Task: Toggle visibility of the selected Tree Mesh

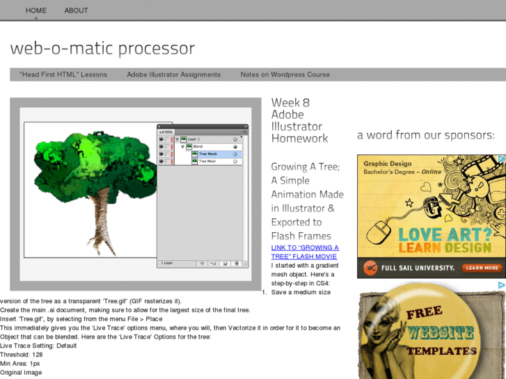Action: click(x=161, y=154)
